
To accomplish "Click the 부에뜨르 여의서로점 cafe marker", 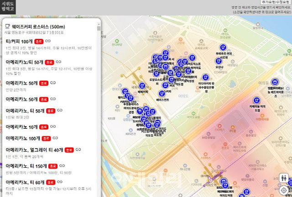I will tap(223, 47).
